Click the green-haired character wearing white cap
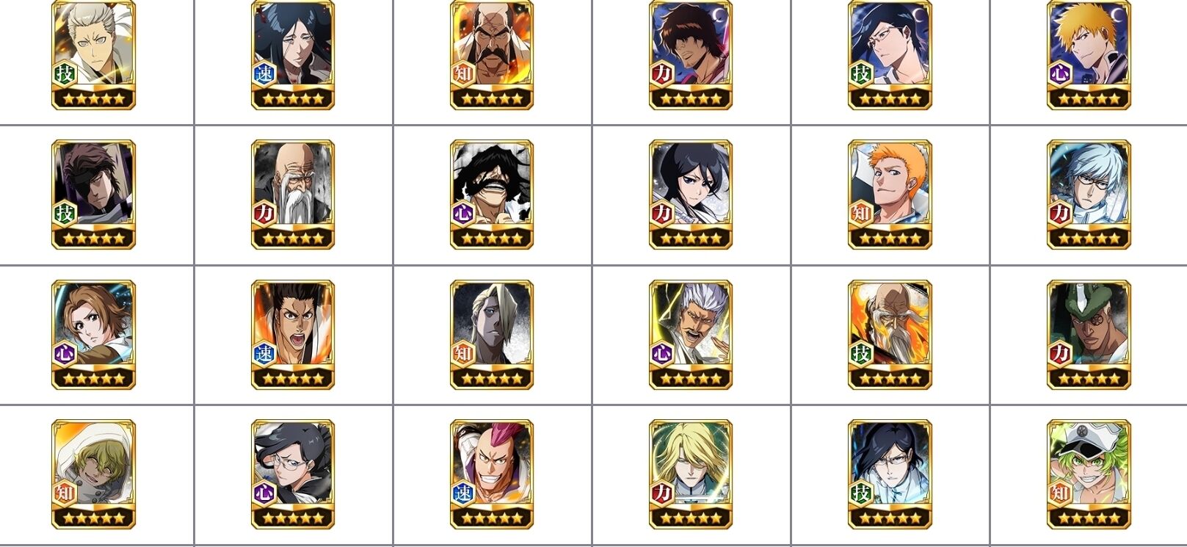This screenshot has width=1187, height=547. point(1089,474)
